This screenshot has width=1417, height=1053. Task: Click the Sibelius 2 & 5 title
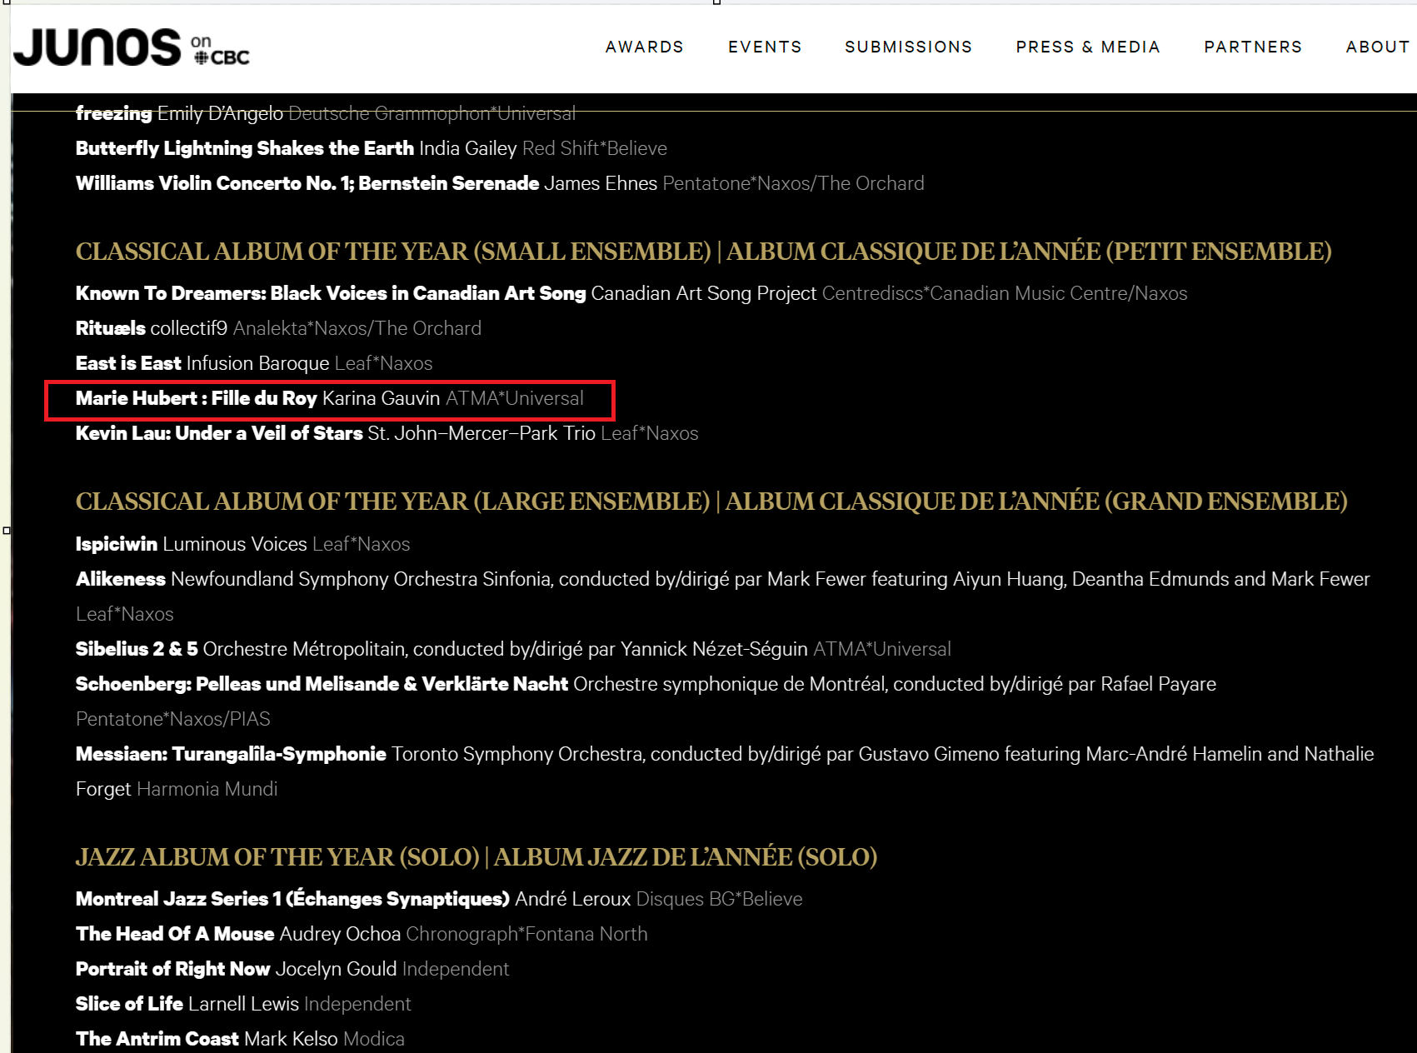137,649
